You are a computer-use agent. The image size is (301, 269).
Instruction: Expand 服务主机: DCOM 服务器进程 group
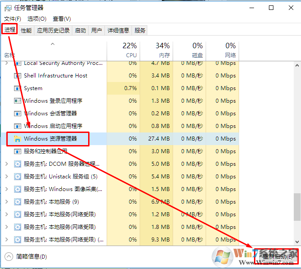[x=7, y=164]
